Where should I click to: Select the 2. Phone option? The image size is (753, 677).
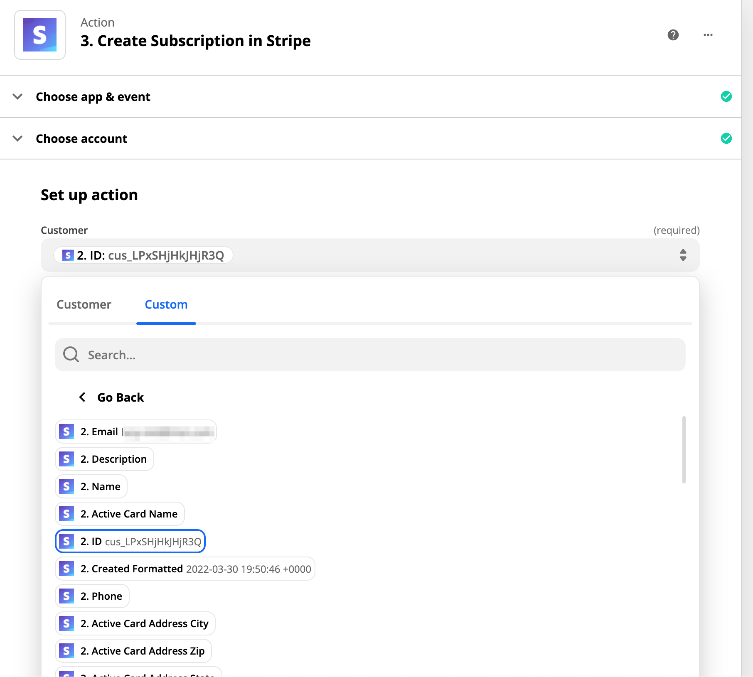coord(92,596)
